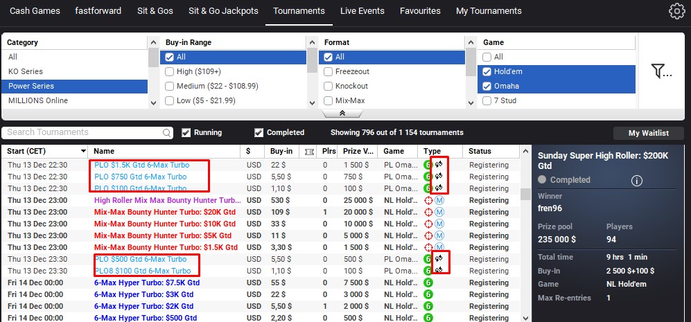Viewport: 691px width, 322px height.
Task: Check Medium ($22 - $108.99) buy-in filter
Action: click(x=169, y=86)
